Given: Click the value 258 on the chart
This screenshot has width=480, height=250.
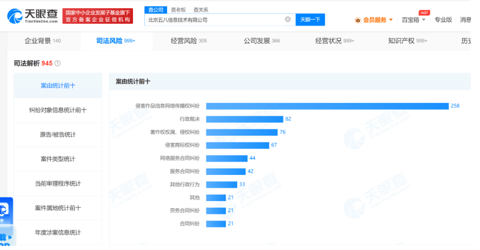Looking at the screenshot, I should [455, 106].
